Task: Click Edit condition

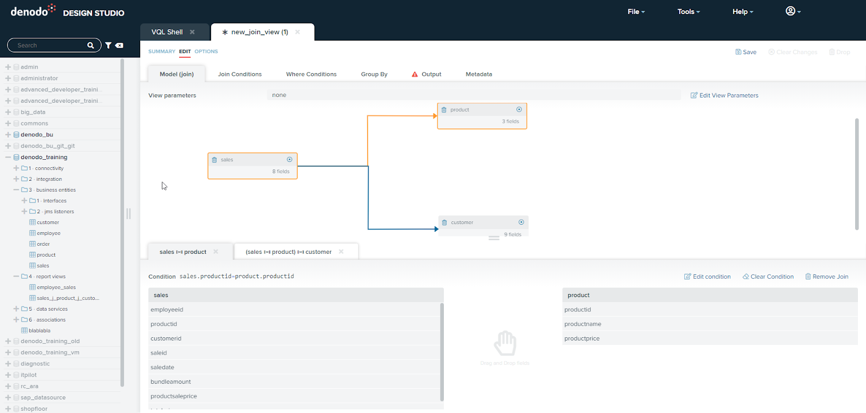Action: pos(707,277)
